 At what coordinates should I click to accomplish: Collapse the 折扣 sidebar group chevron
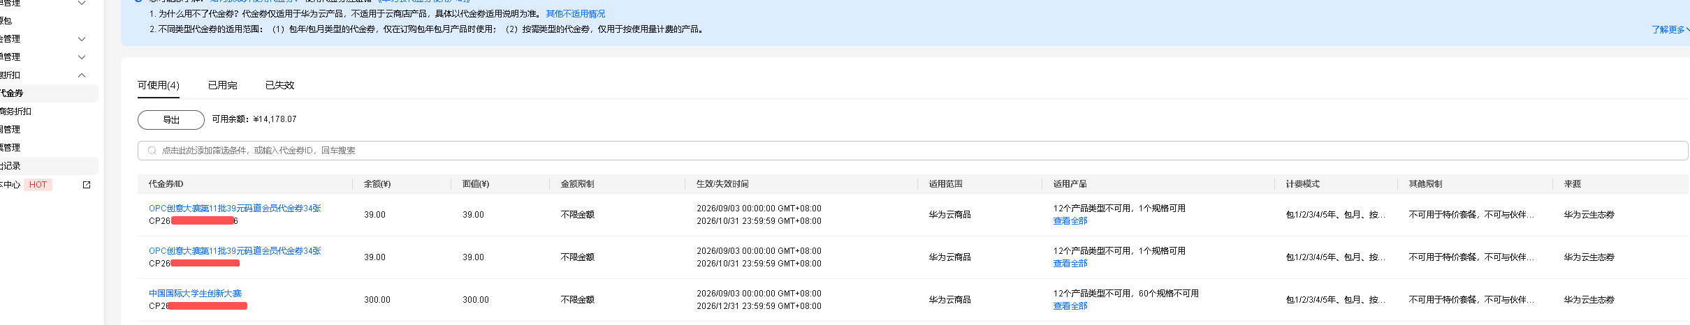(x=82, y=75)
